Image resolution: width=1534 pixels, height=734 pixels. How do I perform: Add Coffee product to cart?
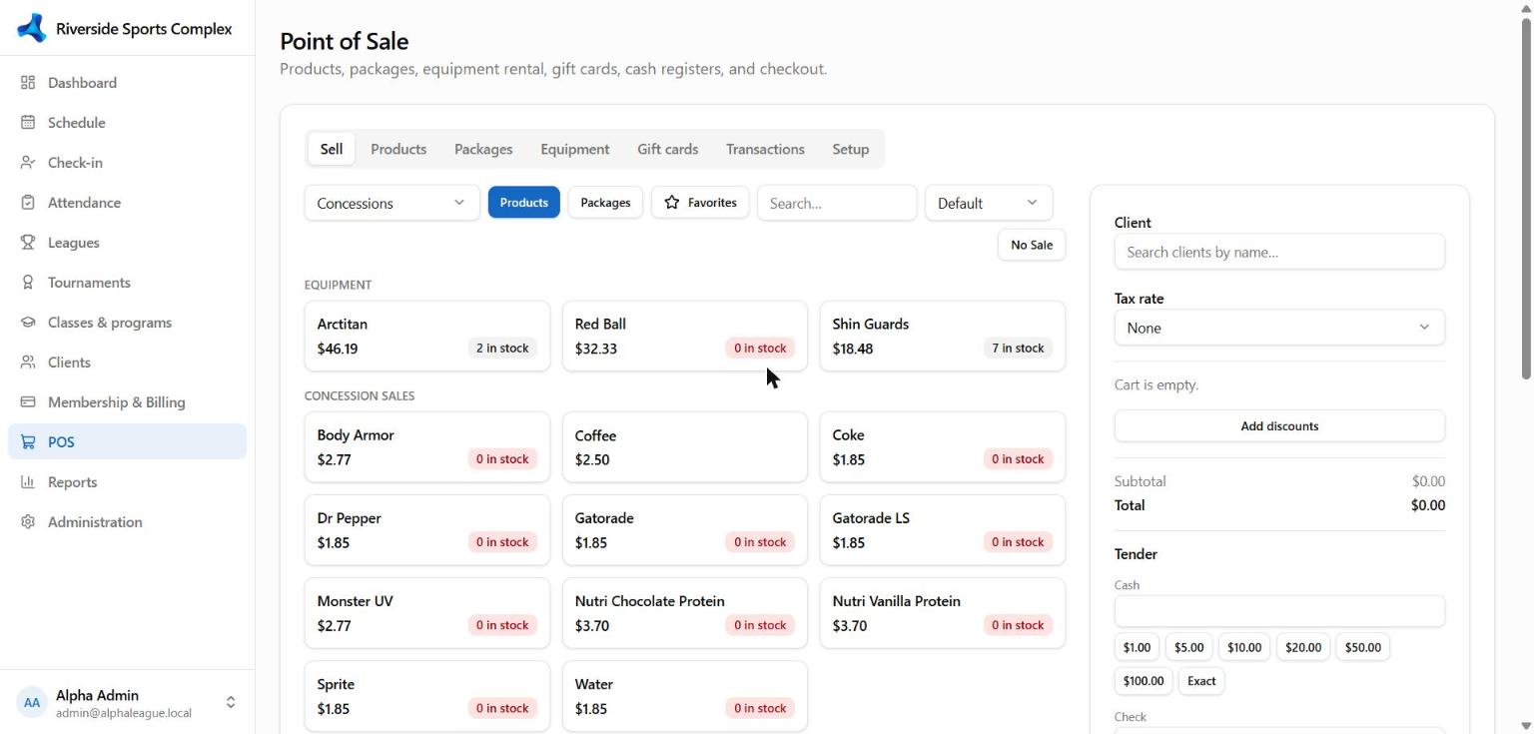click(x=685, y=447)
